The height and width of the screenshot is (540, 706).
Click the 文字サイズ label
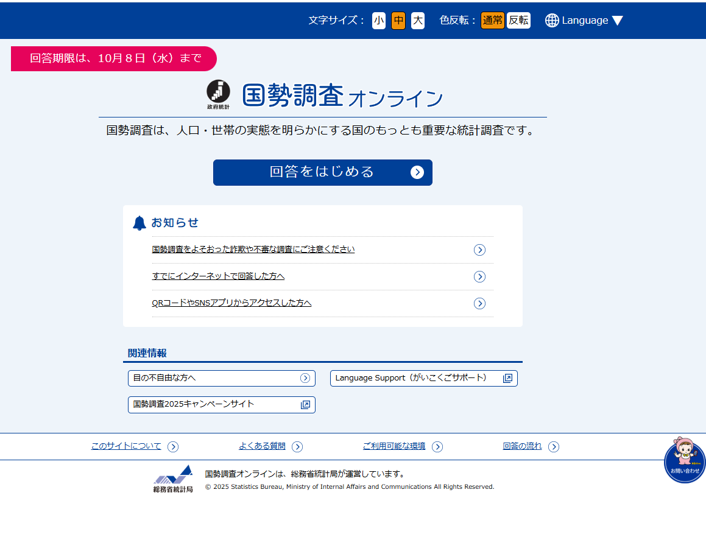pos(336,21)
